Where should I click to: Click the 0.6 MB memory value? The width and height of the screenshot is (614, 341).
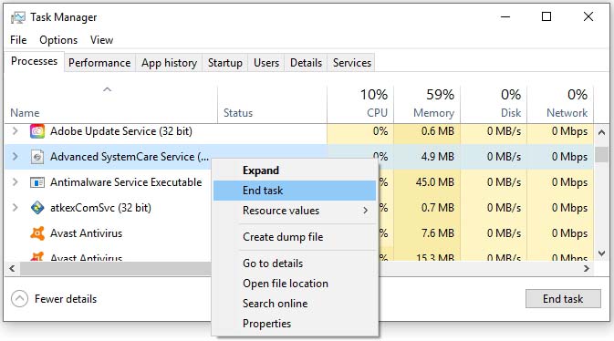438,131
